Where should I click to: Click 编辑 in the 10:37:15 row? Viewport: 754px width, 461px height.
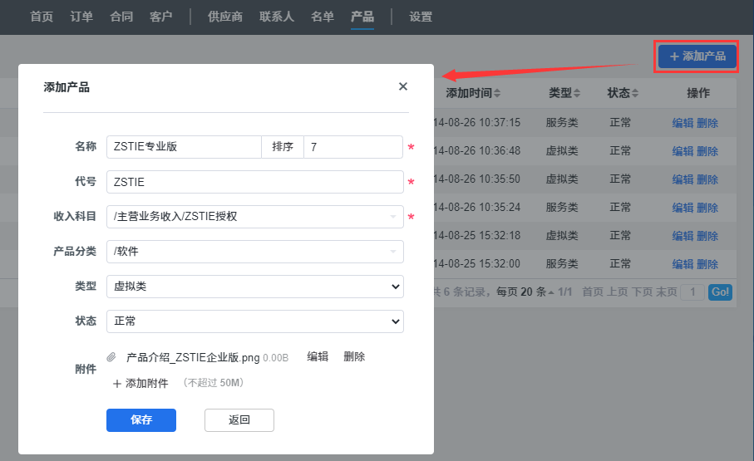pyautogui.click(x=683, y=123)
